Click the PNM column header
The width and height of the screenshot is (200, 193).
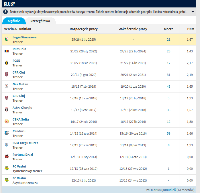coord(189,29)
